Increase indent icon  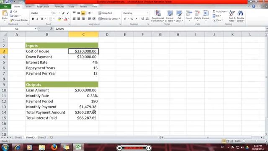[x=94, y=18]
